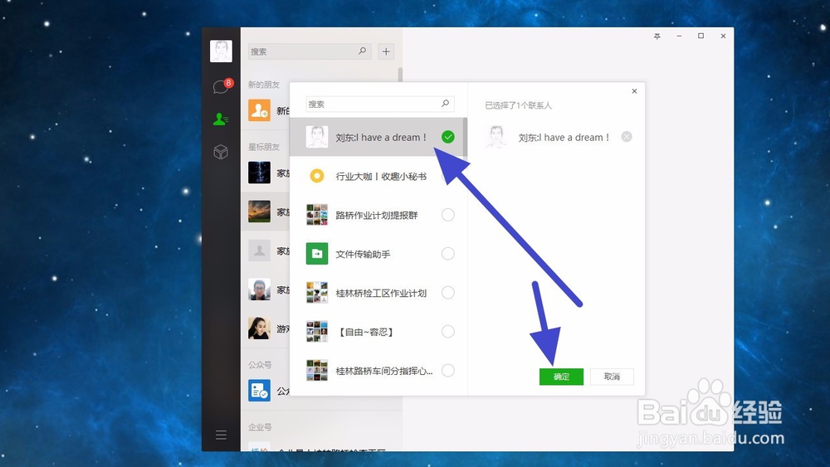This screenshot has height=467, width=830.
Task: Click the man with glasses avatar contact
Action: tap(259, 289)
